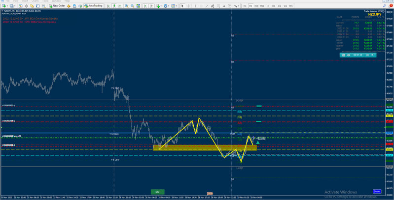Toggle the eye visibility icon
The width and height of the screenshot is (394, 200).
pos(349,55)
